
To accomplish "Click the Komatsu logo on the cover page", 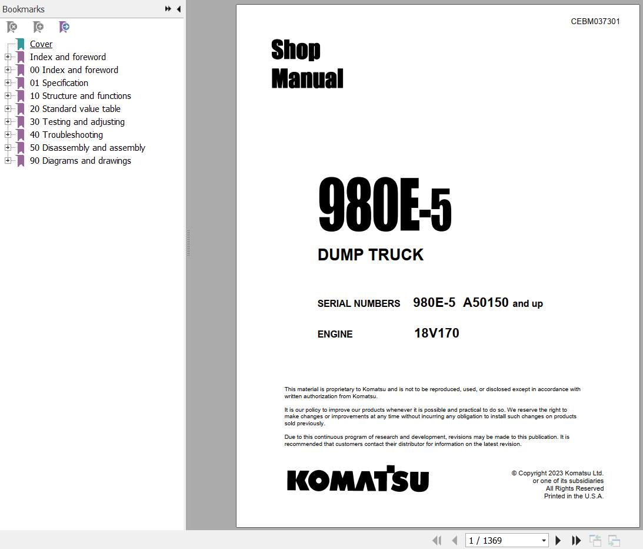I will [358, 479].
